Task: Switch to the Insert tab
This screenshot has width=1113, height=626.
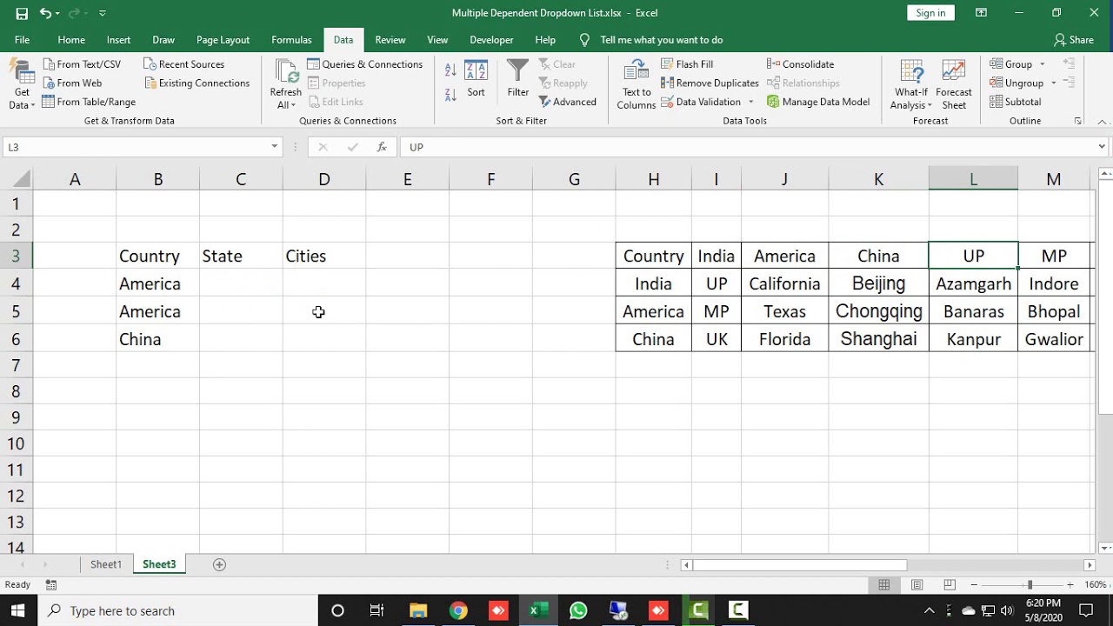Action: click(x=118, y=40)
